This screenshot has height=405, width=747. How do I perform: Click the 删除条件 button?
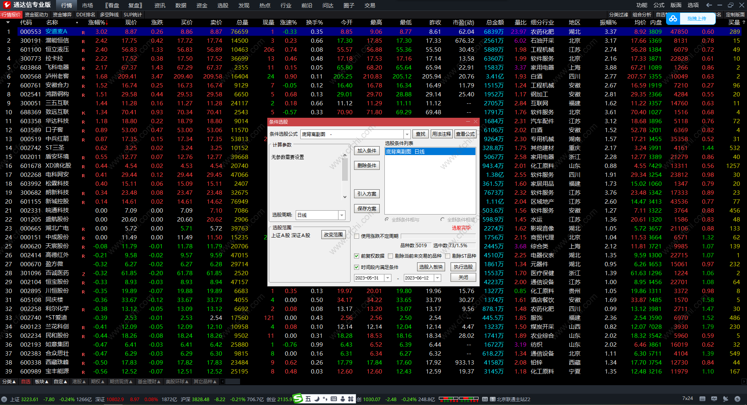point(367,166)
